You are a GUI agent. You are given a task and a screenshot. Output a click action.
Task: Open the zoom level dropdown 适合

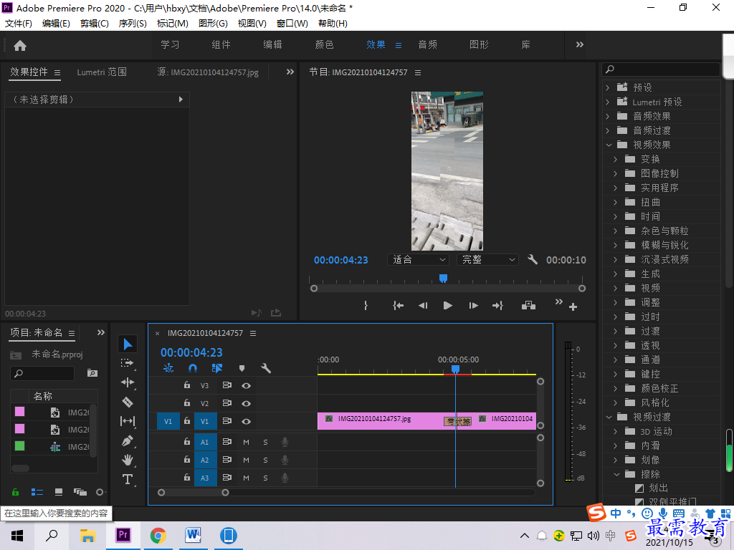(x=418, y=259)
